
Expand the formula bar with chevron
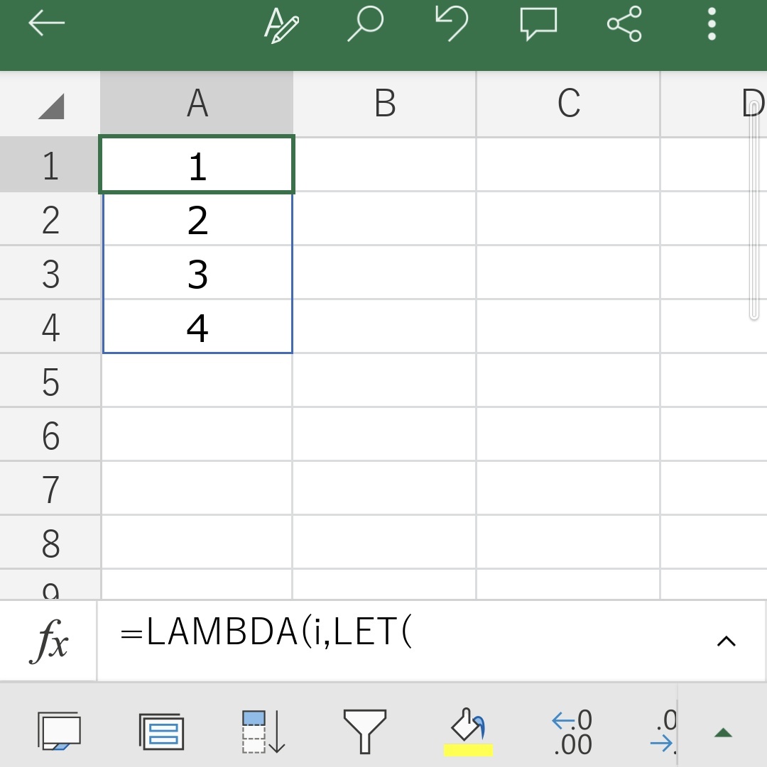coord(727,641)
